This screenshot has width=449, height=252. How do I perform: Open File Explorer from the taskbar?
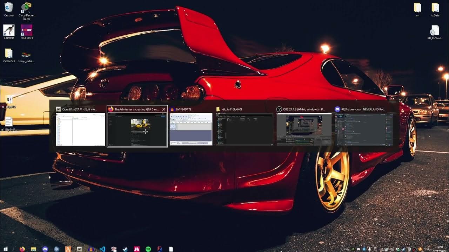pos(34,249)
